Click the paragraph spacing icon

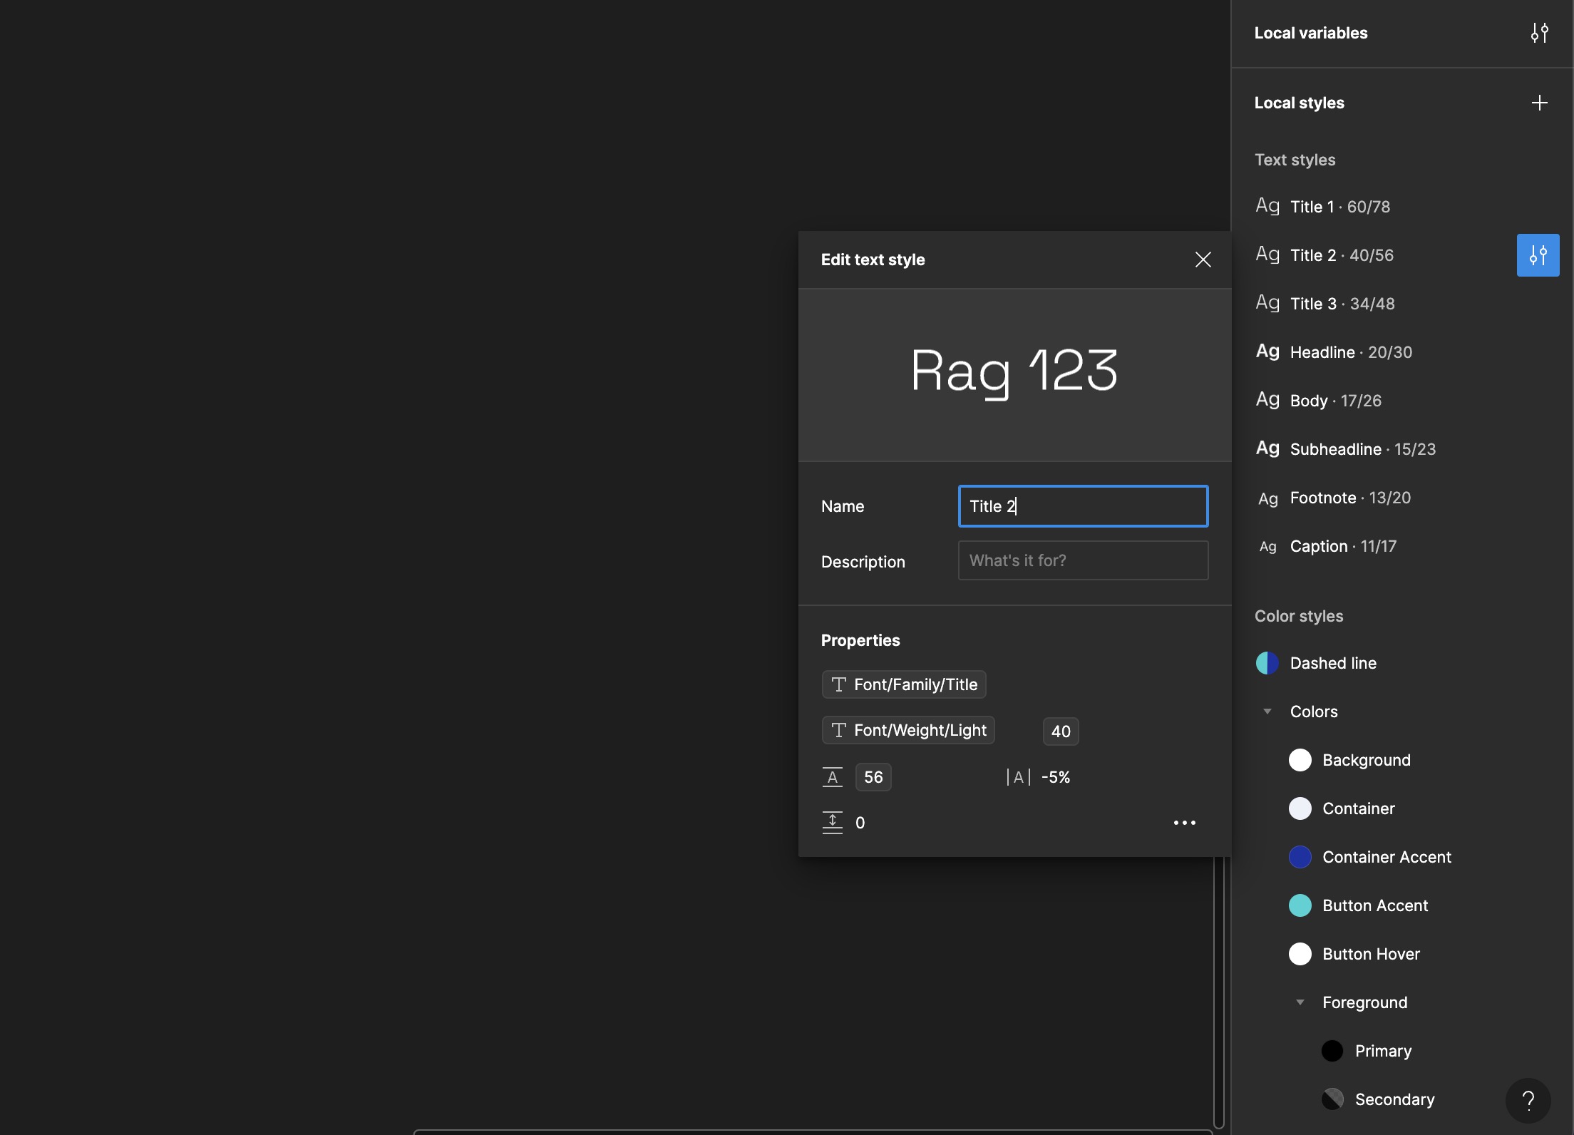[832, 823]
